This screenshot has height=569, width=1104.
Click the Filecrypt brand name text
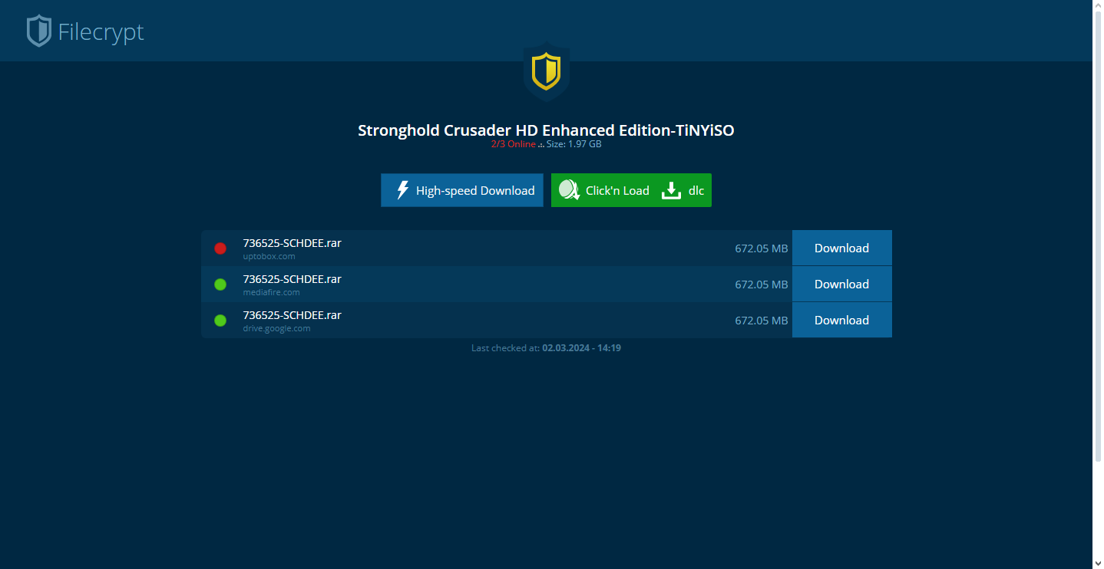(x=101, y=31)
